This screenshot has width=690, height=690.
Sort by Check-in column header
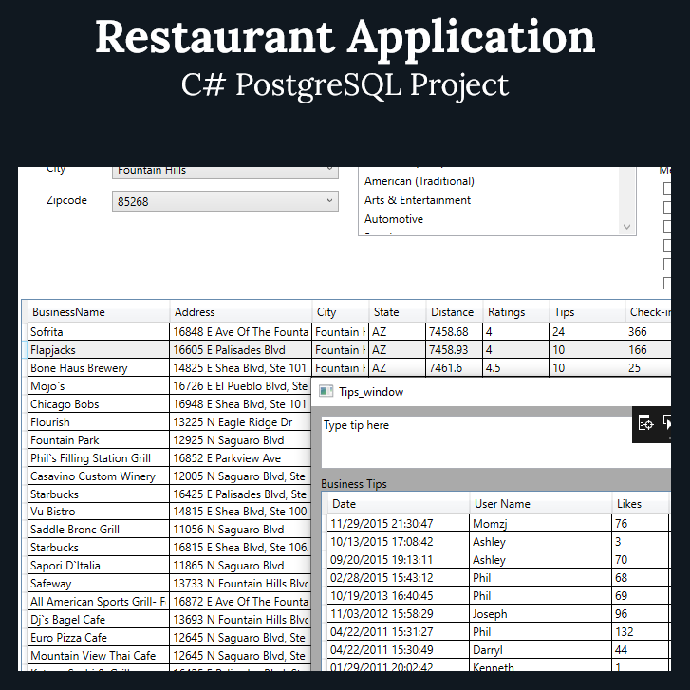point(648,312)
